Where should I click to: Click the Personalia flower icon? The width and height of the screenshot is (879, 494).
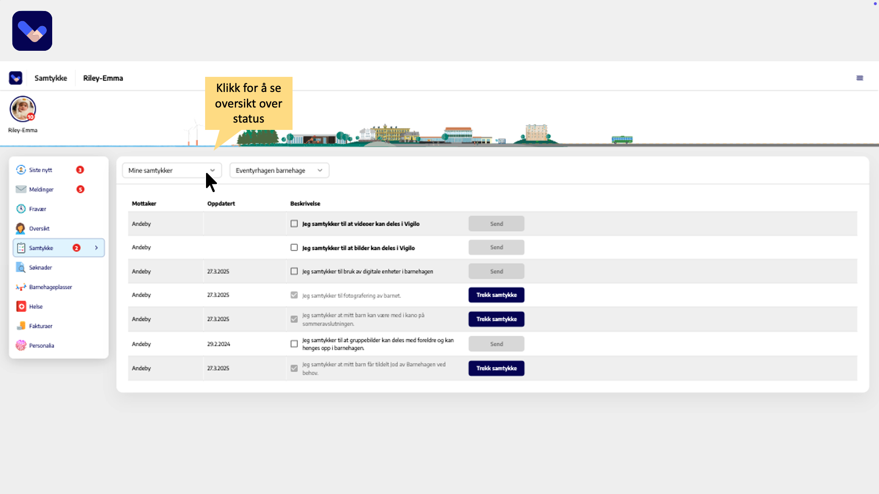pyautogui.click(x=21, y=345)
